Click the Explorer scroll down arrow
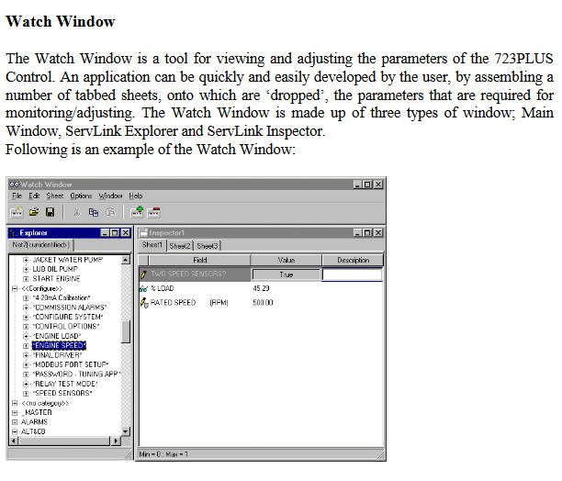The width and height of the screenshot is (562, 481). coord(126,431)
